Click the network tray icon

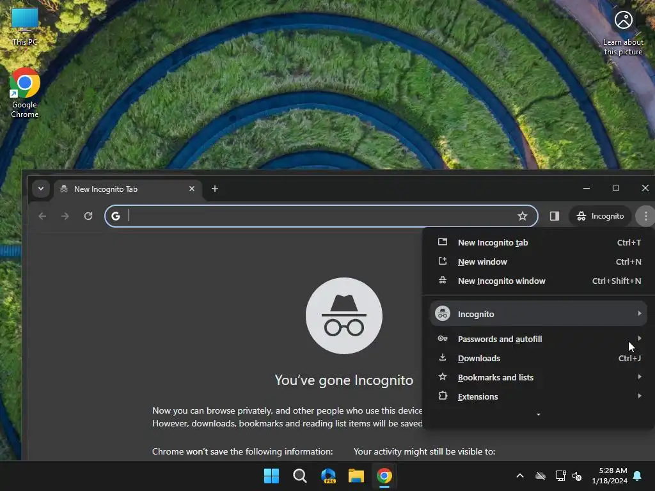560,476
